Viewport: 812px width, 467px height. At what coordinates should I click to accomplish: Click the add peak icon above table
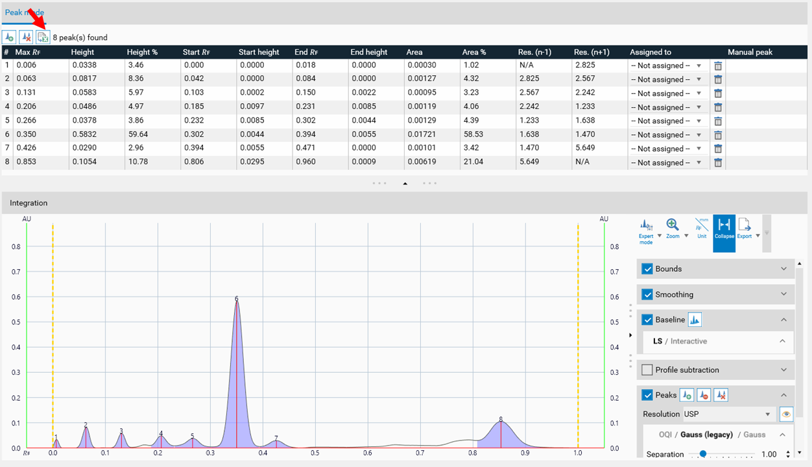point(9,38)
